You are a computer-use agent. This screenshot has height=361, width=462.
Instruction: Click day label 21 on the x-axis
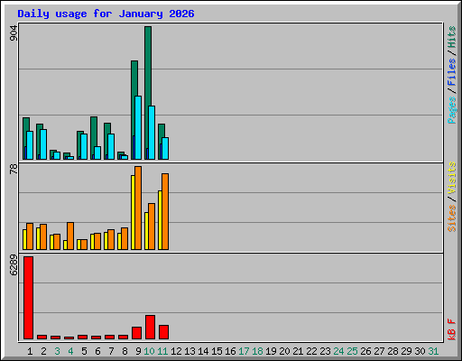point(298,351)
